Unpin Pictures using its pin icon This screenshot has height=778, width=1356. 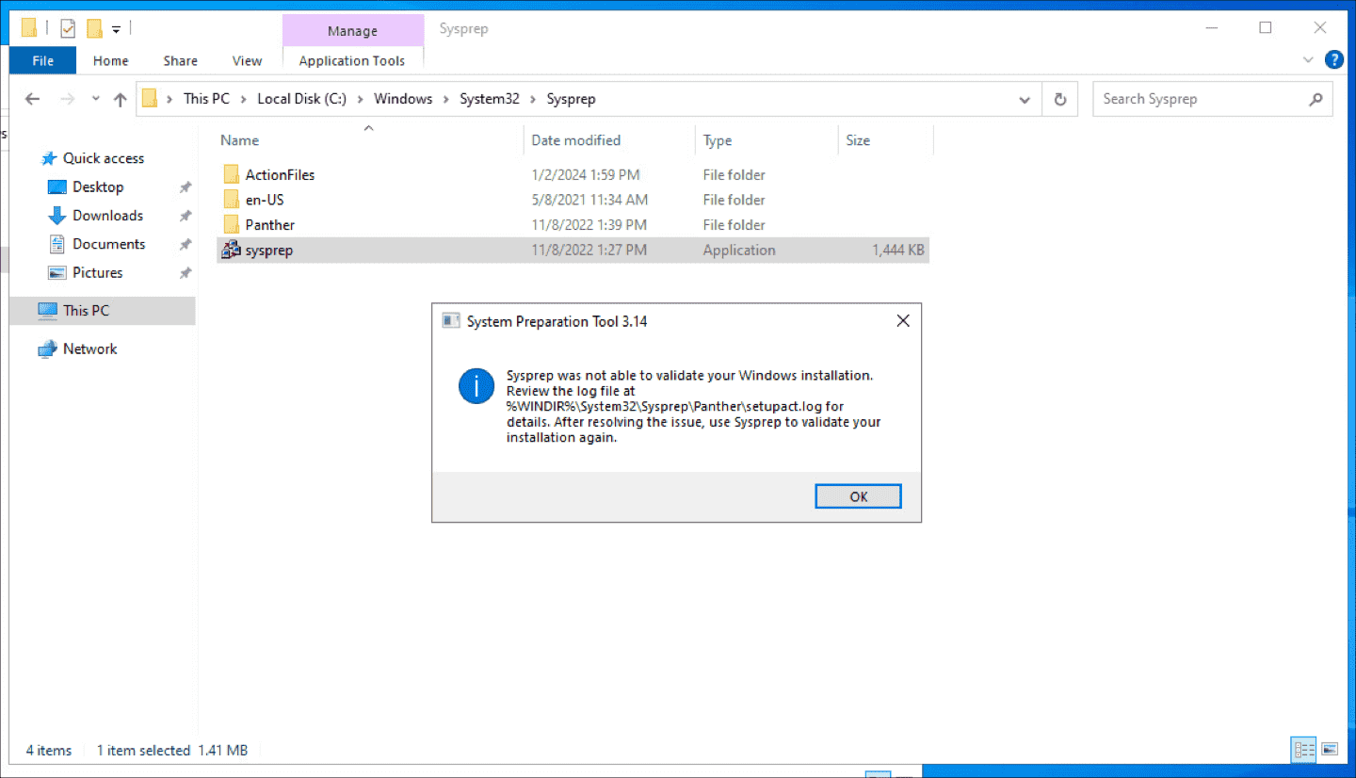coord(186,273)
